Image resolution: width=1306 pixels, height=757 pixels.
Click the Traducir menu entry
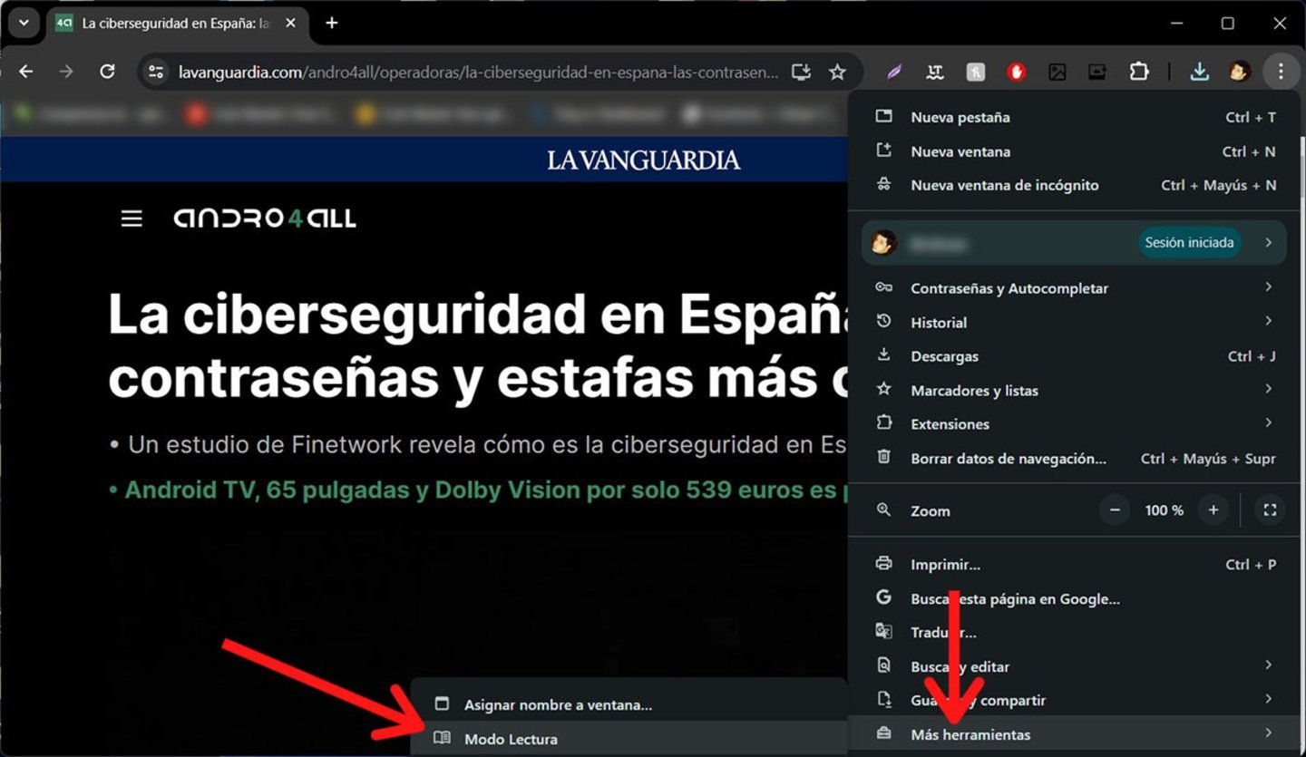(1074, 633)
